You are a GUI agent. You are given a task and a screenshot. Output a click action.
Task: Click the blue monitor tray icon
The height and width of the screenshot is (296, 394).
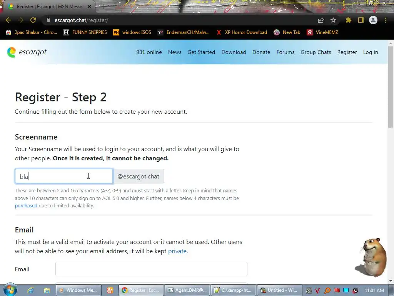pos(346,291)
